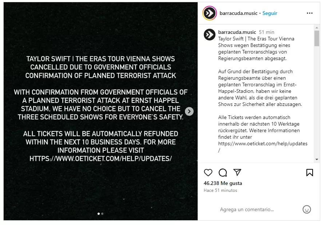
Task: View the 46.238 Me gusta likes list
Action: click(223, 183)
